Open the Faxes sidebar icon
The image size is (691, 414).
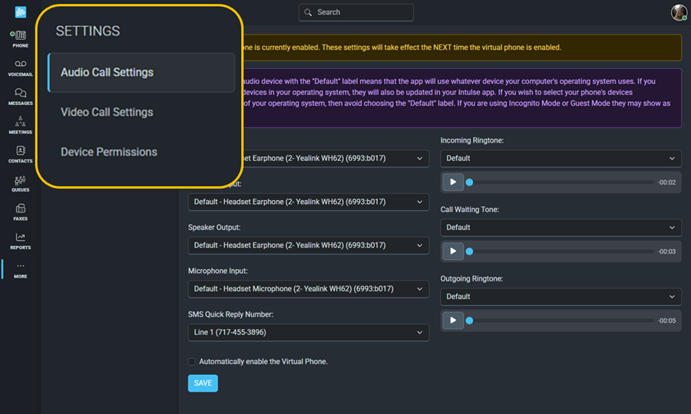tap(20, 211)
